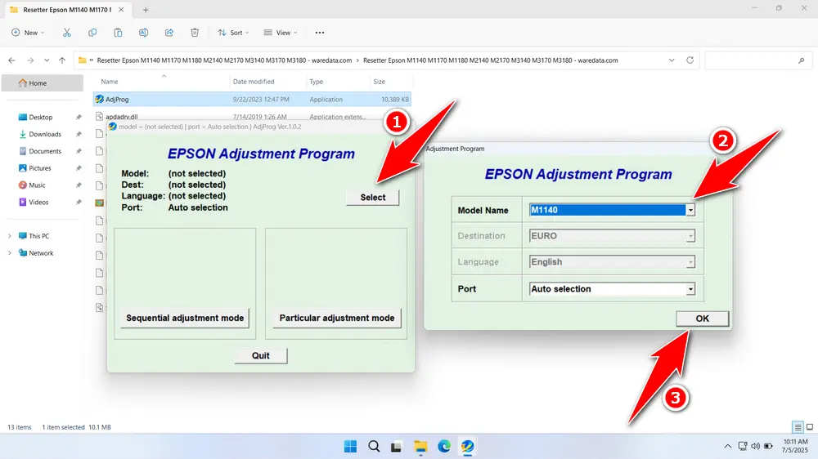The image size is (818, 459).
Task: Go back with the Back arrow
Action: click(11, 60)
